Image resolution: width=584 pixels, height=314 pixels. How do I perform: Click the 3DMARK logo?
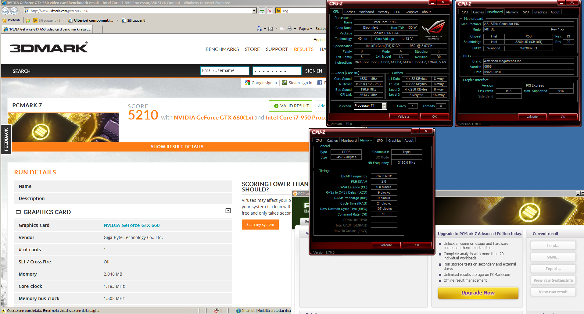pos(48,48)
